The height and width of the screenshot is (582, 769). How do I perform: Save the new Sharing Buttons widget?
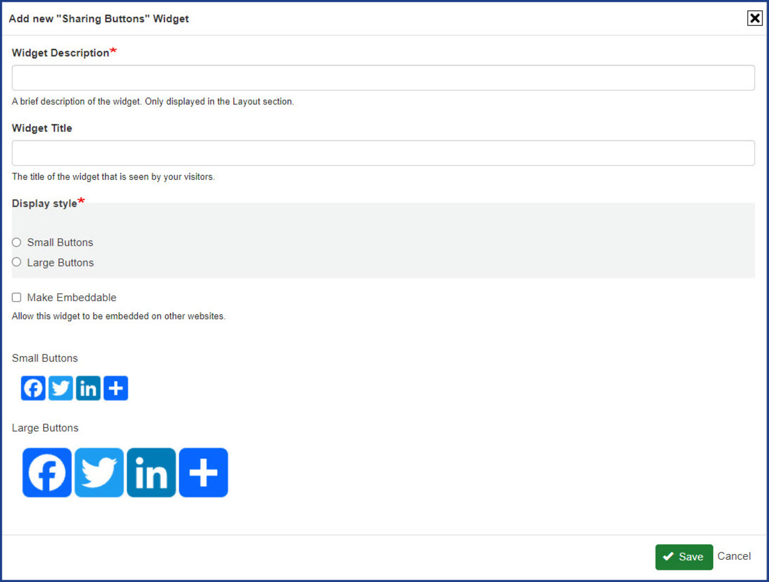684,557
